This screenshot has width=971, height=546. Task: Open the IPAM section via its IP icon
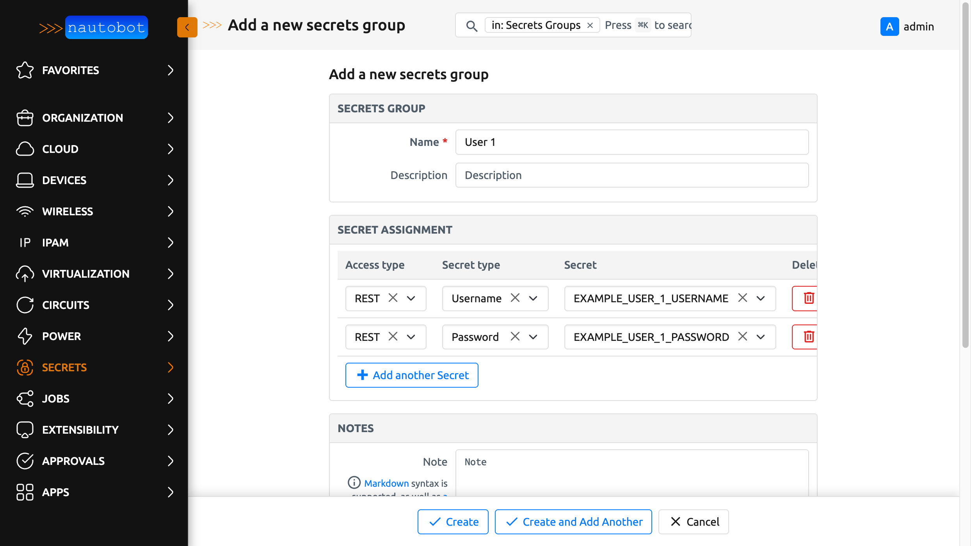25,243
